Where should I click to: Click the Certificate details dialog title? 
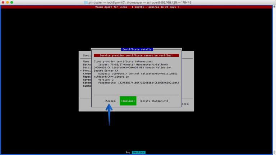pyautogui.click(x=137, y=49)
